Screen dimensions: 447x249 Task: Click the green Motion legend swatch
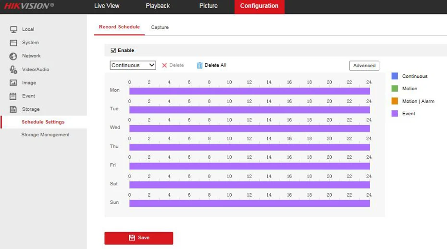[x=395, y=88]
